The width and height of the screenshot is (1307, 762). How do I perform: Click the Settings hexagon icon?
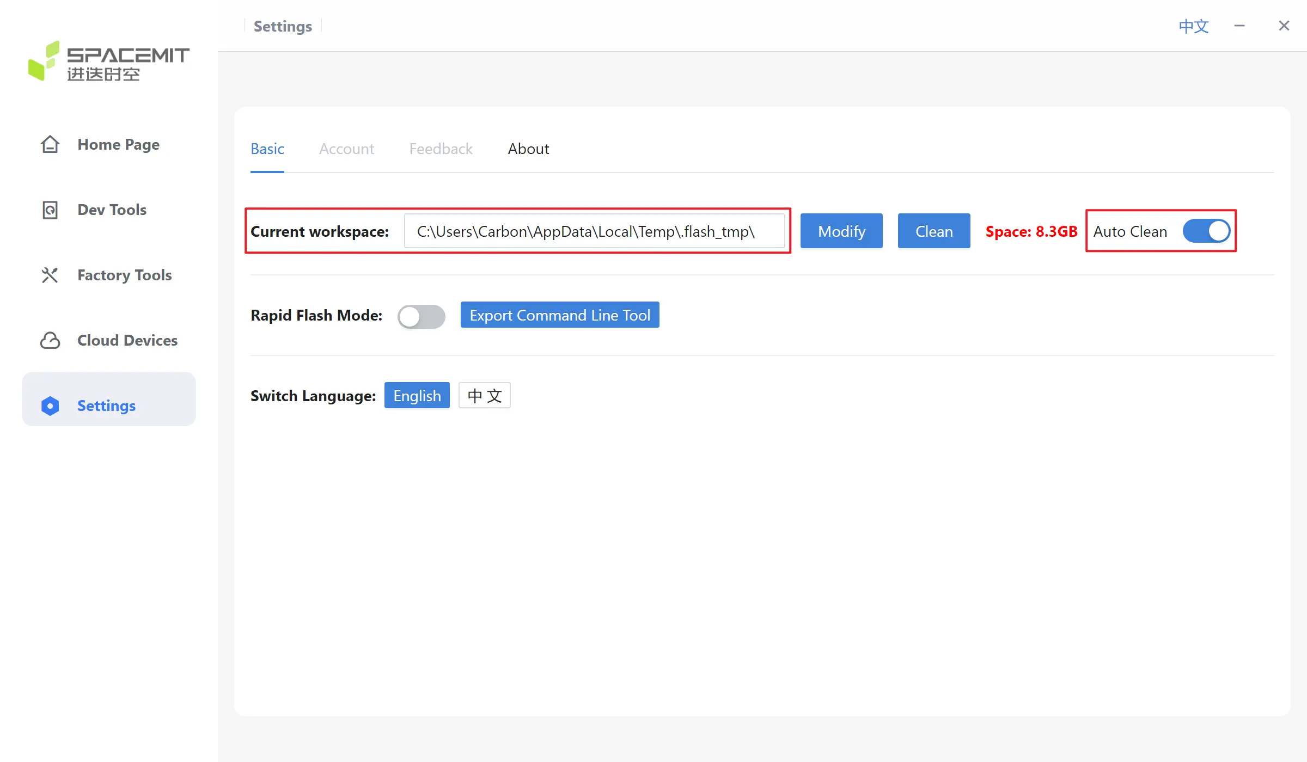[50, 405]
